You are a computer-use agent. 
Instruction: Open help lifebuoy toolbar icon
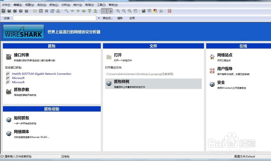170,11
